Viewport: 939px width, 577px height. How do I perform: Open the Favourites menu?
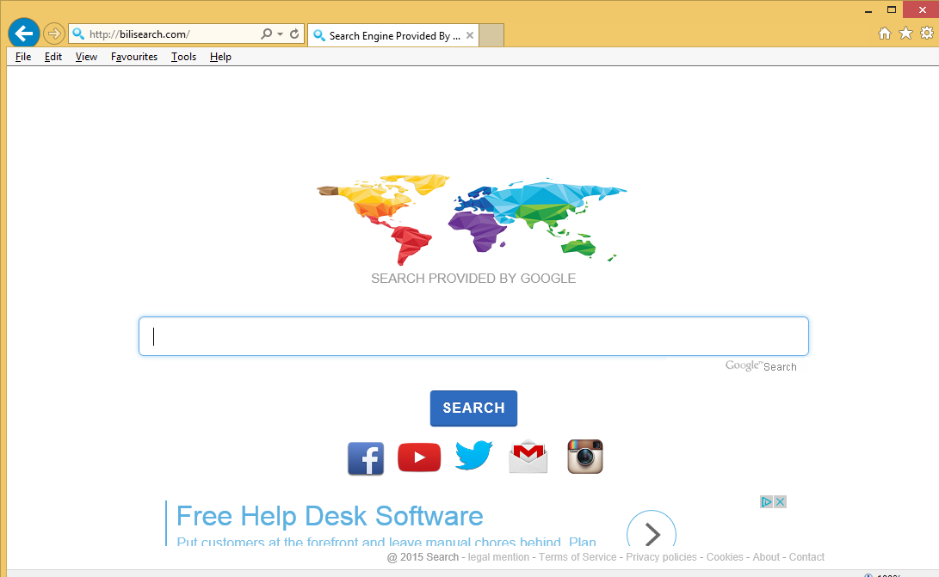134,57
